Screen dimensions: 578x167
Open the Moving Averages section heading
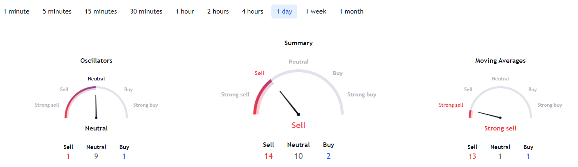(x=500, y=61)
